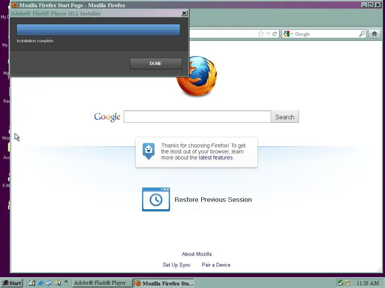The image size is (385, 288).
Task: Click the Outlook Express quick launch icon
Action: (x=49, y=283)
